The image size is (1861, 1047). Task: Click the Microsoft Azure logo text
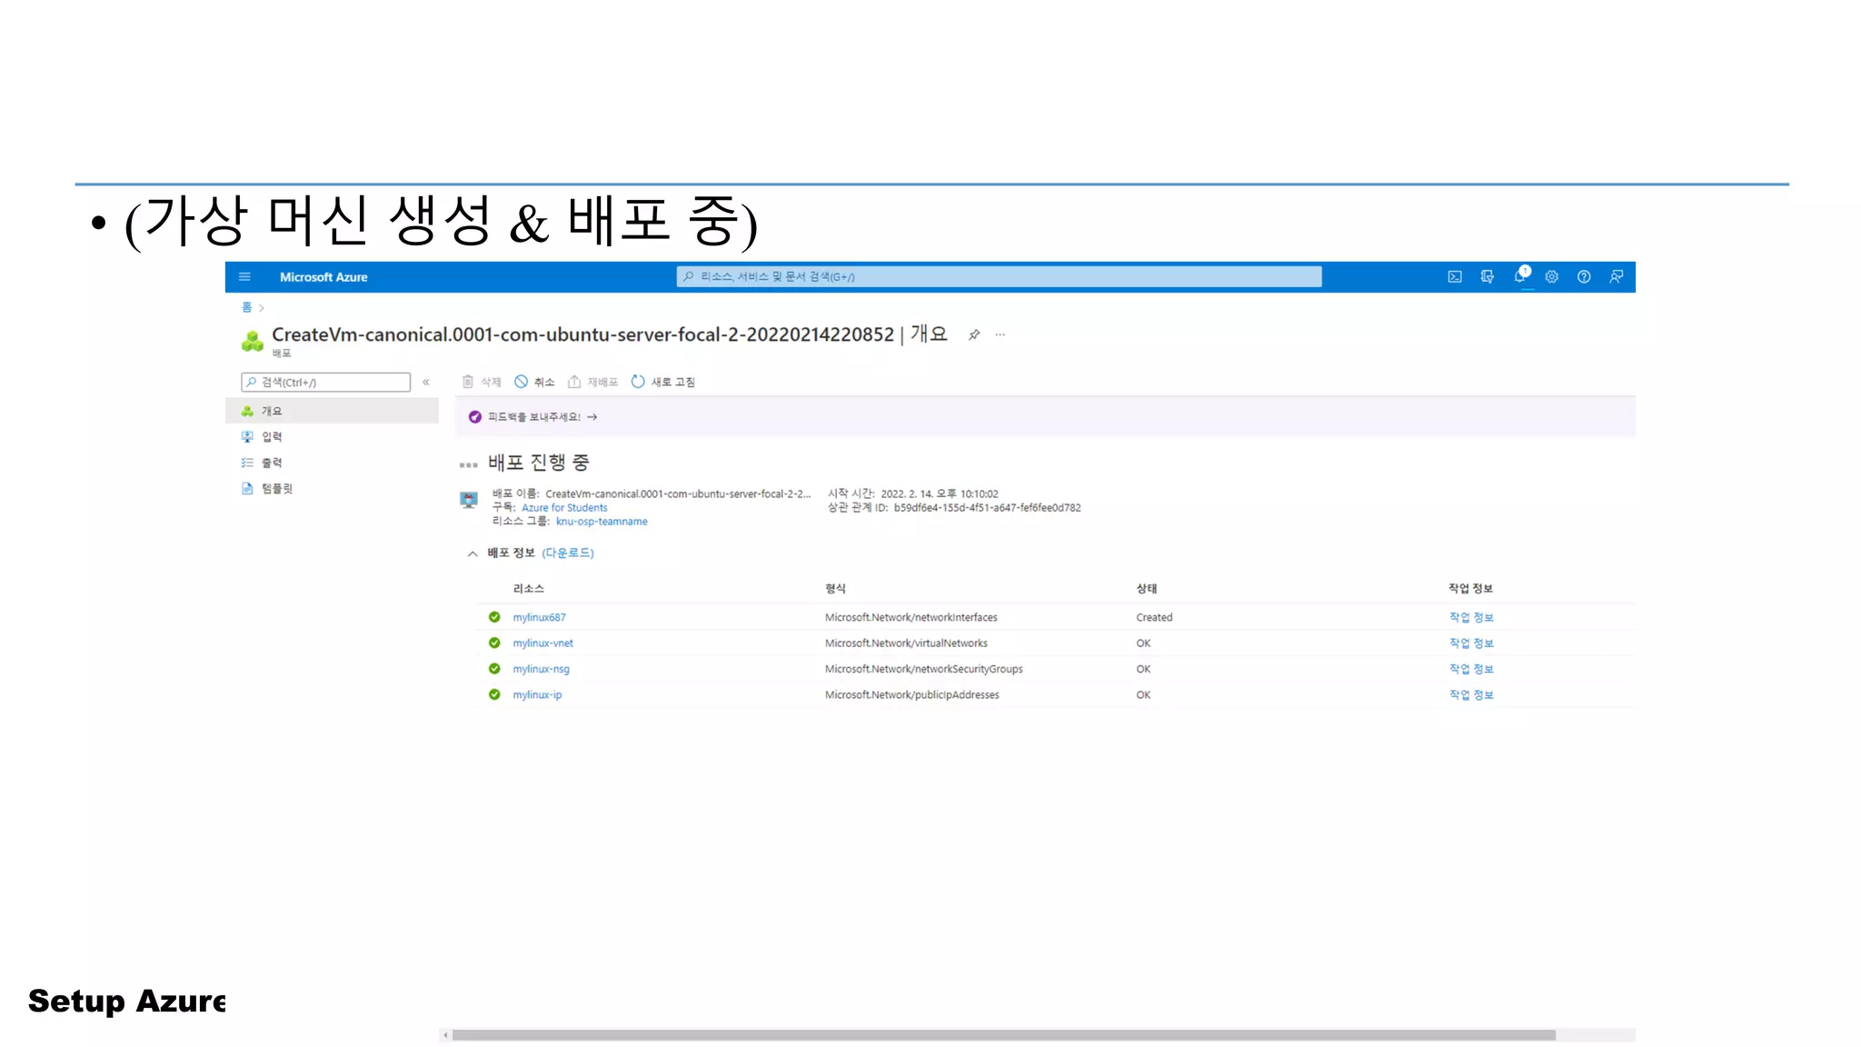323,277
